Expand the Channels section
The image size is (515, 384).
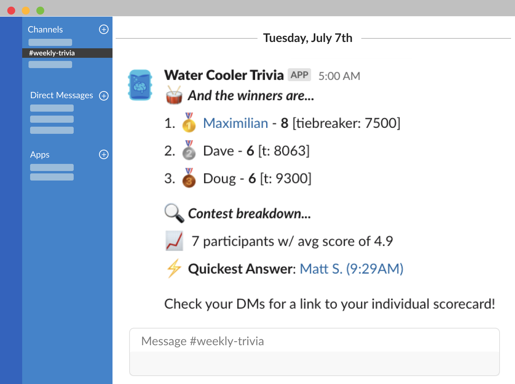(x=45, y=29)
